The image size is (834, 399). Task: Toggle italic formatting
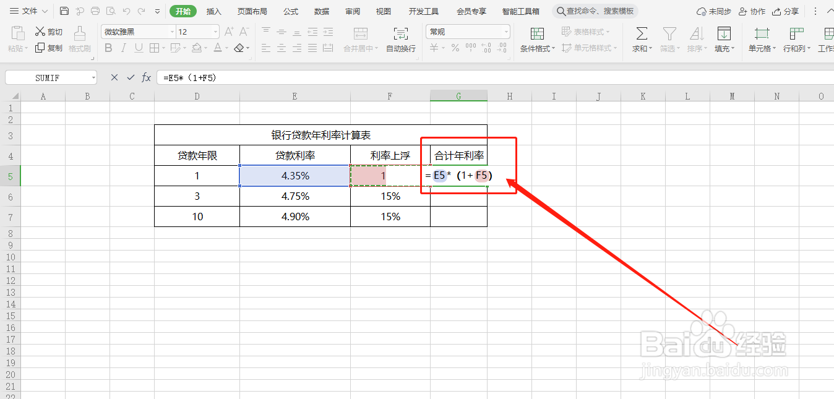point(123,48)
